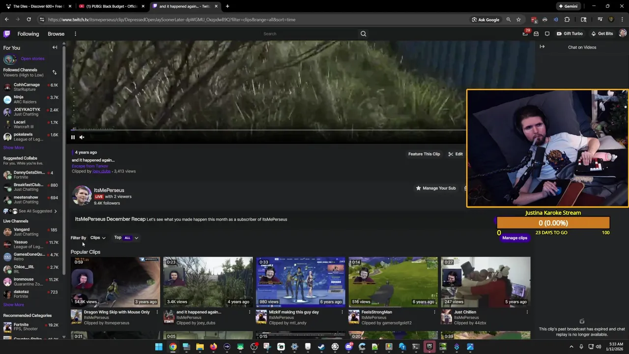Open the Following tab
Screen dimensions: 629x354
(28, 34)
